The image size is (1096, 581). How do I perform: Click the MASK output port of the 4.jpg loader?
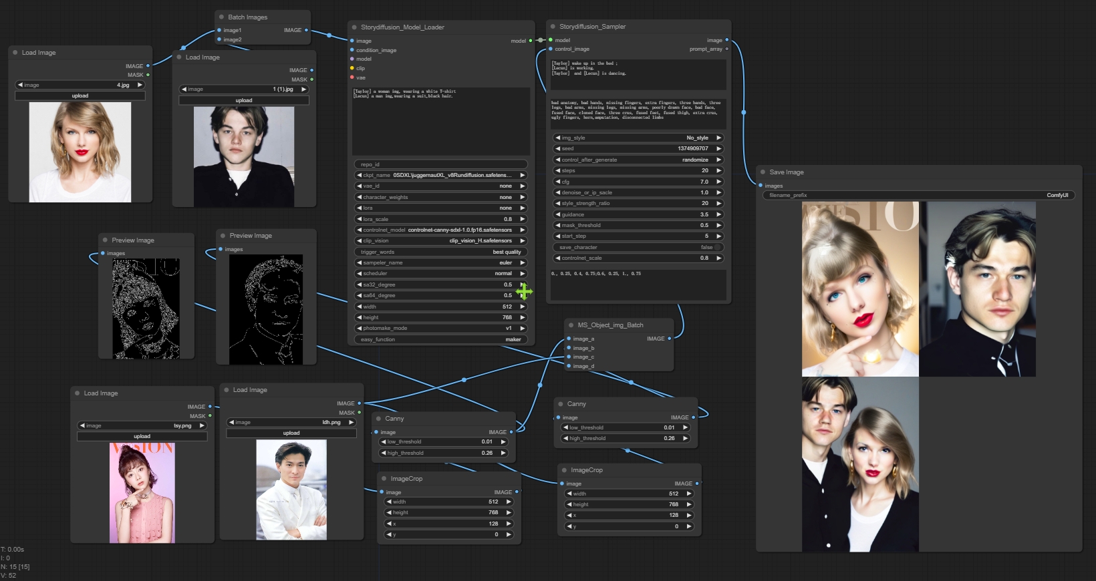[148, 75]
